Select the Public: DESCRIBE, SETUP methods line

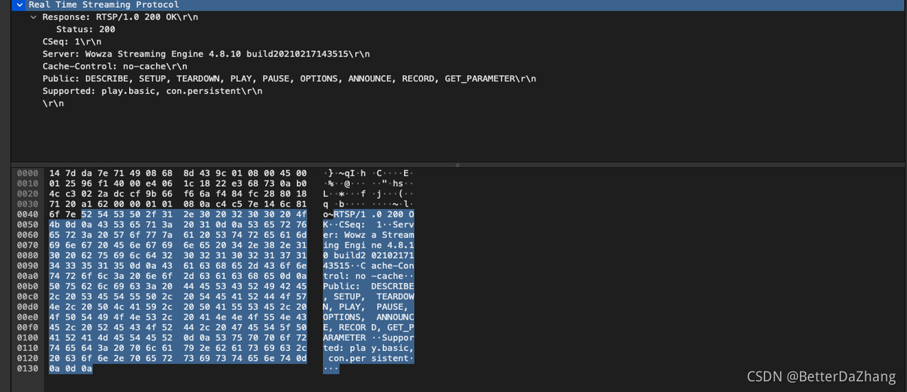tap(289, 79)
